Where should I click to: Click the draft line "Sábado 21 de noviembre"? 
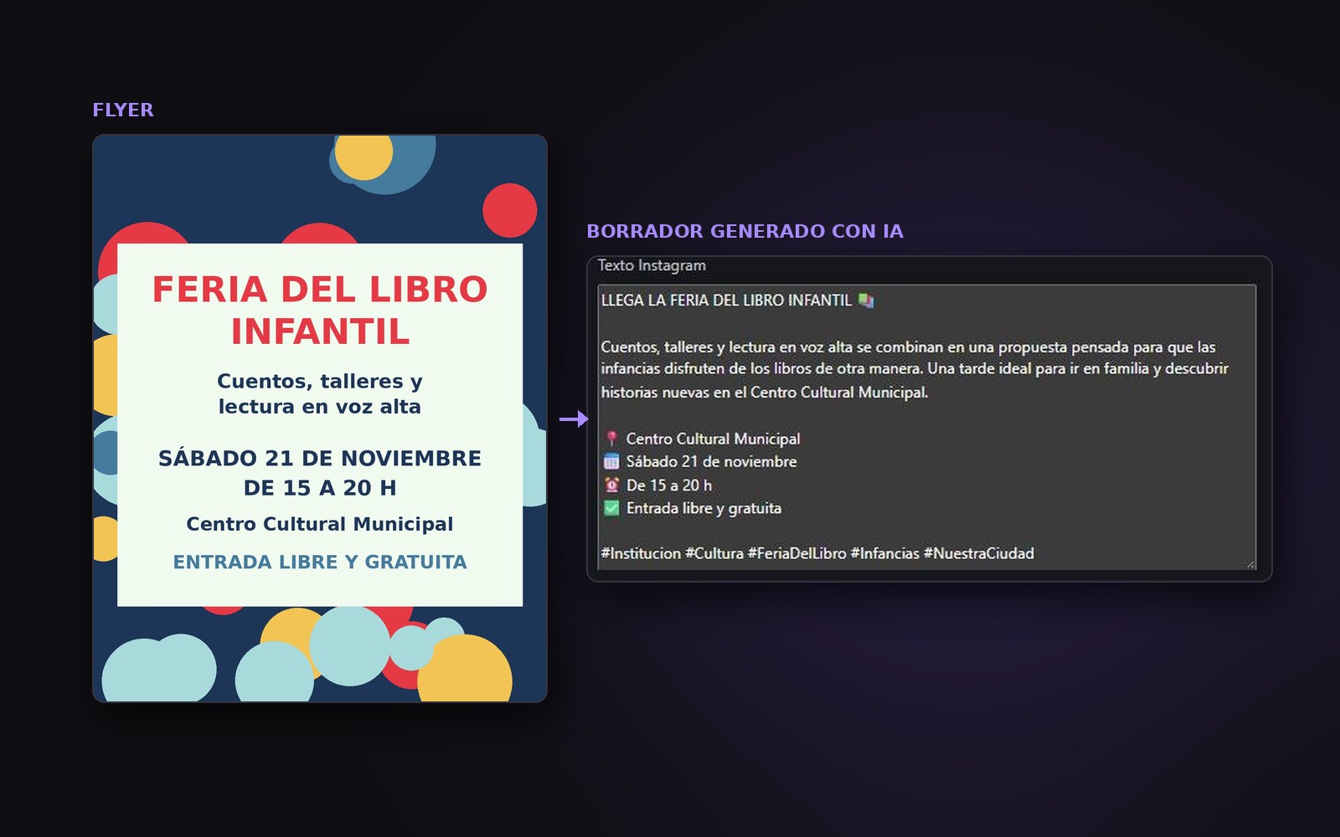coord(711,461)
